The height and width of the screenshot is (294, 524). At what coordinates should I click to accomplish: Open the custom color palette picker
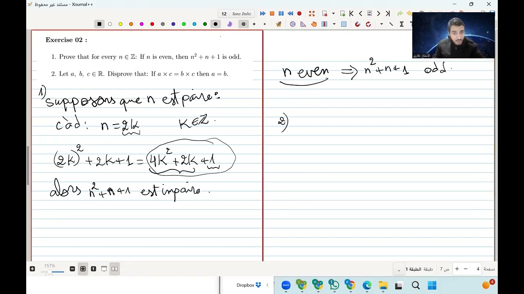(x=230, y=24)
